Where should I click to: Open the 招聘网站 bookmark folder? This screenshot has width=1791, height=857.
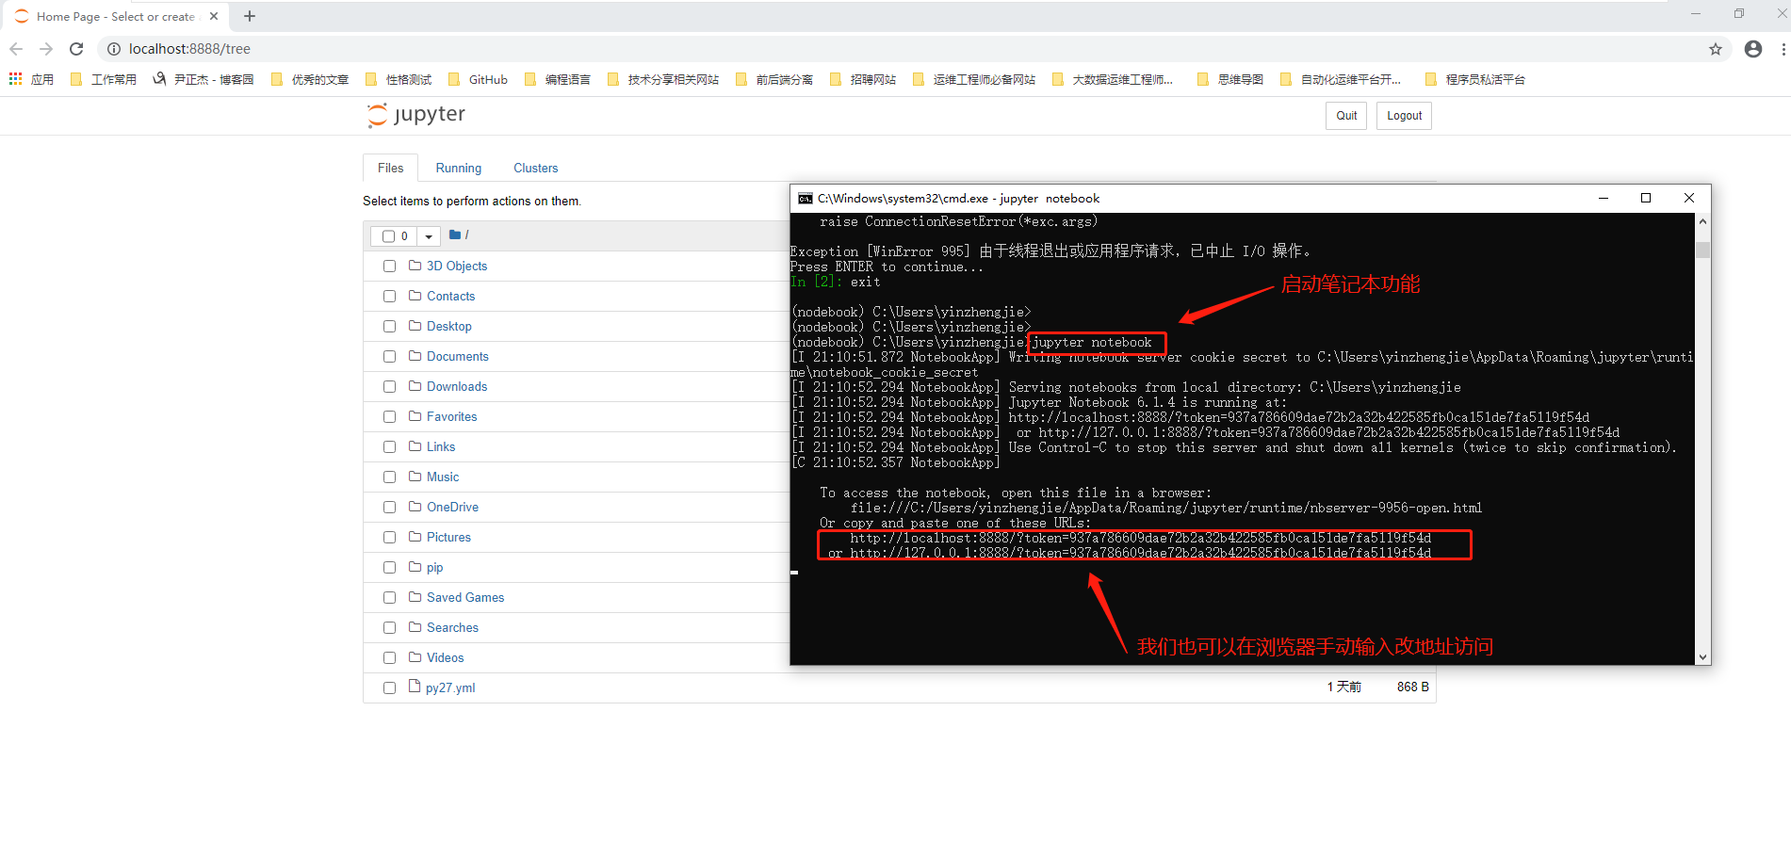[x=863, y=79]
